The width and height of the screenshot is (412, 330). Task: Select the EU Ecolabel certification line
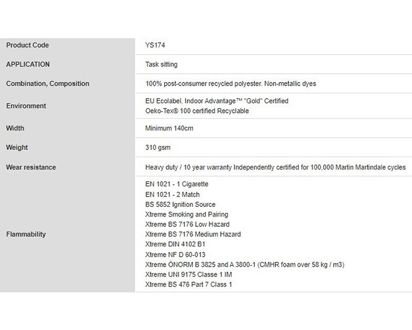click(x=217, y=101)
